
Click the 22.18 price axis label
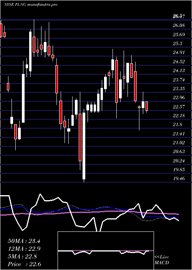coord(179,115)
